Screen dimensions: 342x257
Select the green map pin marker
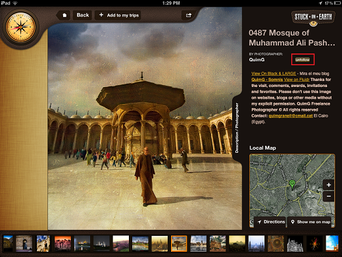(292, 184)
